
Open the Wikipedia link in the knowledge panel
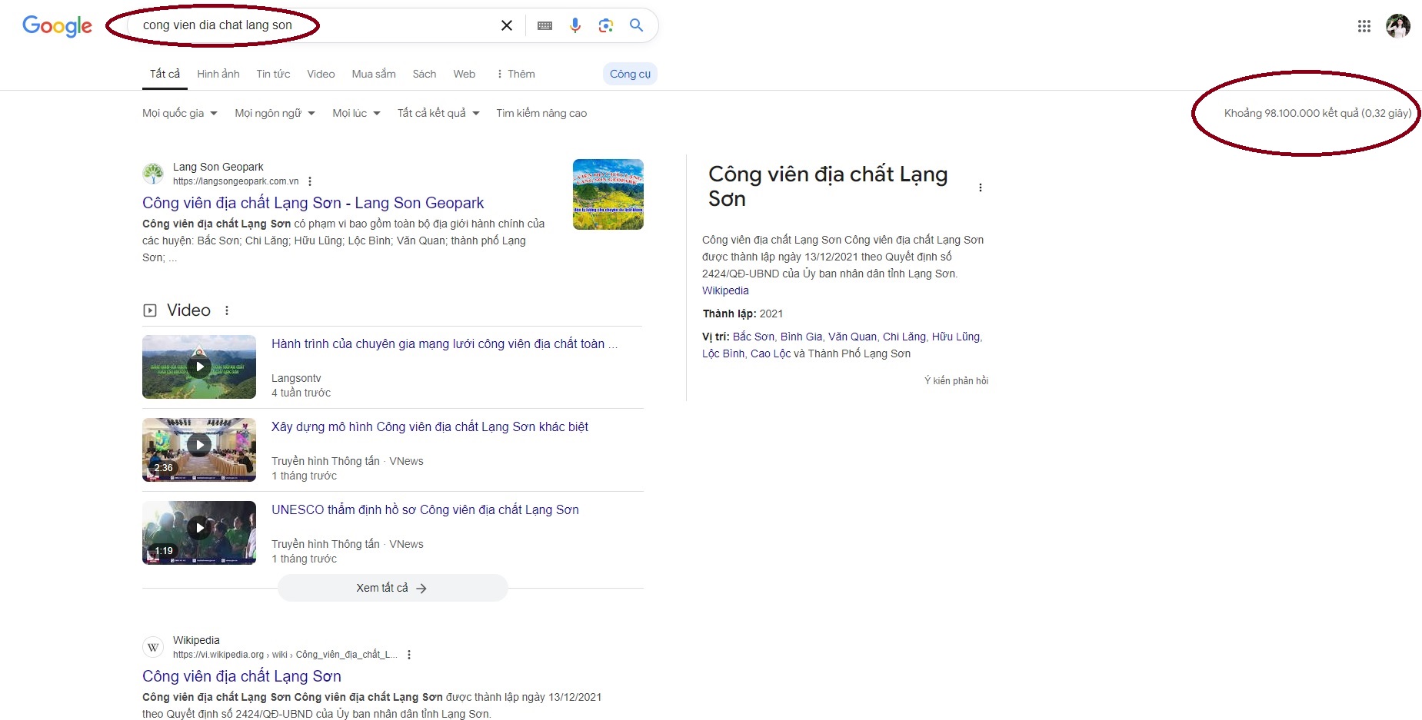coord(725,290)
